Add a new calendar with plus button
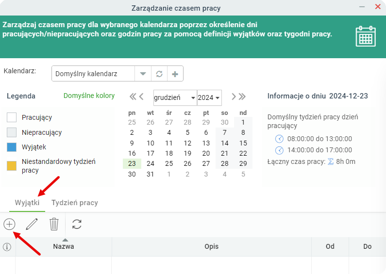The height and width of the screenshot is (274, 386). pyautogui.click(x=175, y=74)
